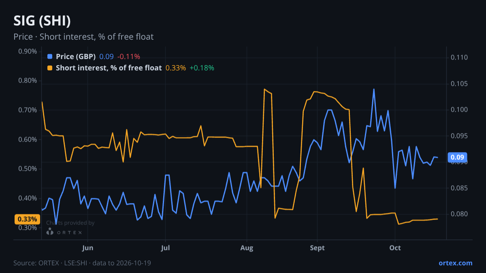Screen dimensions: 486x273
Task: Click the orange Short interest legend swatch
Action: click(50, 68)
